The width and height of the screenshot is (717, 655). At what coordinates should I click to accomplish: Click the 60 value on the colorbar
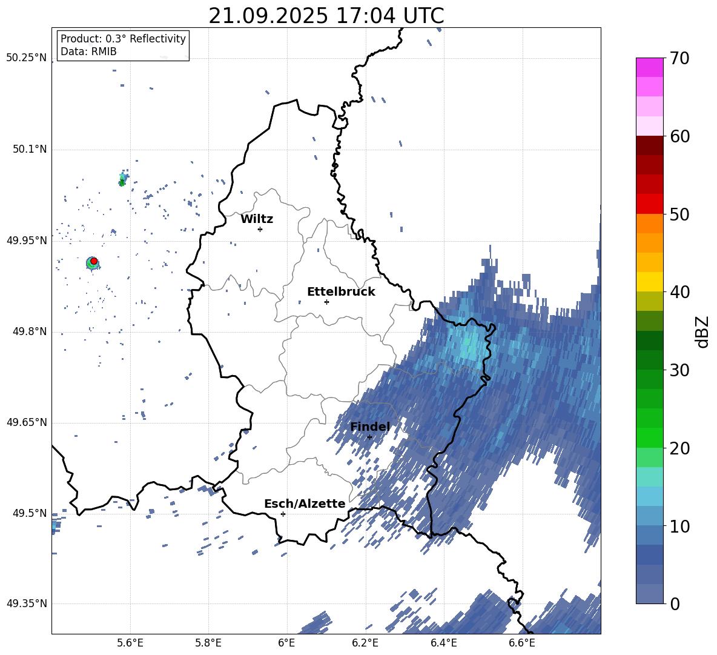coord(679,136)
